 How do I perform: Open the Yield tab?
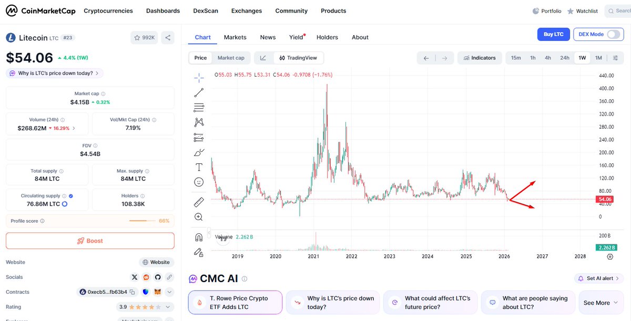(297, 37)
